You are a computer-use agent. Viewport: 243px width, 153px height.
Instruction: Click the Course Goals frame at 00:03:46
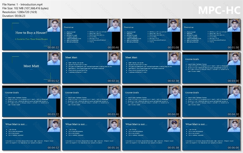[x=91, y=101]
